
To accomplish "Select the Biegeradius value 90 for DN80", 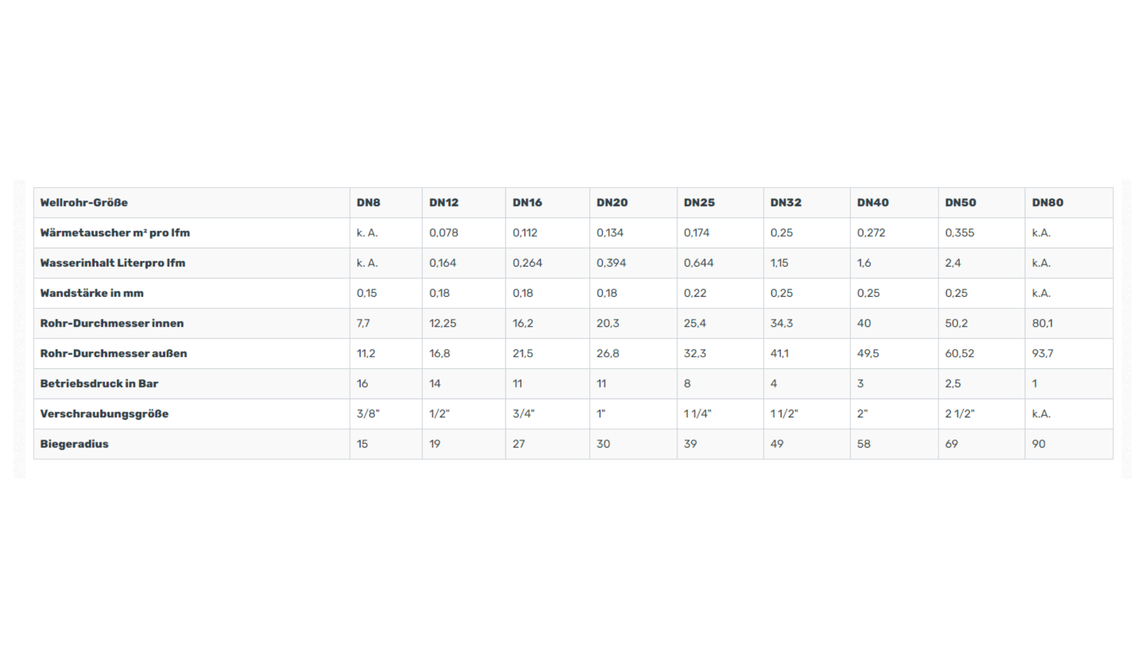I will [1038, 444].
